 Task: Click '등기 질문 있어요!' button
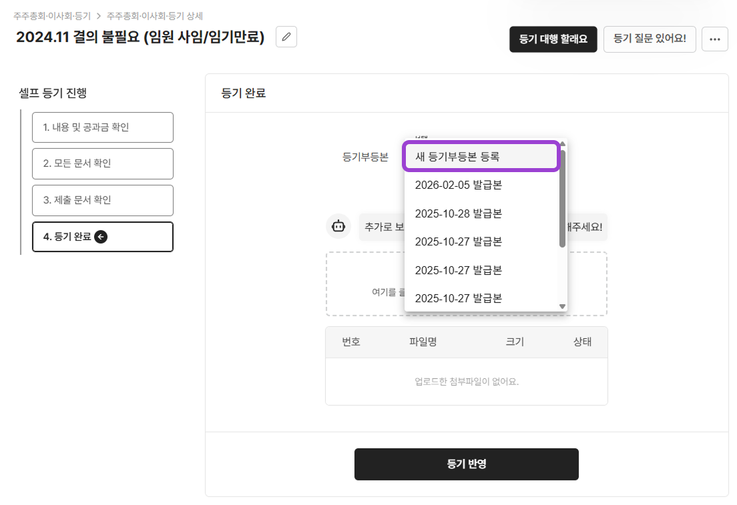tap(649, 39)
